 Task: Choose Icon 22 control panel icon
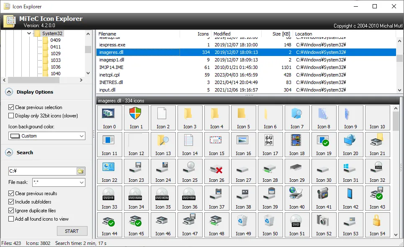110,171
